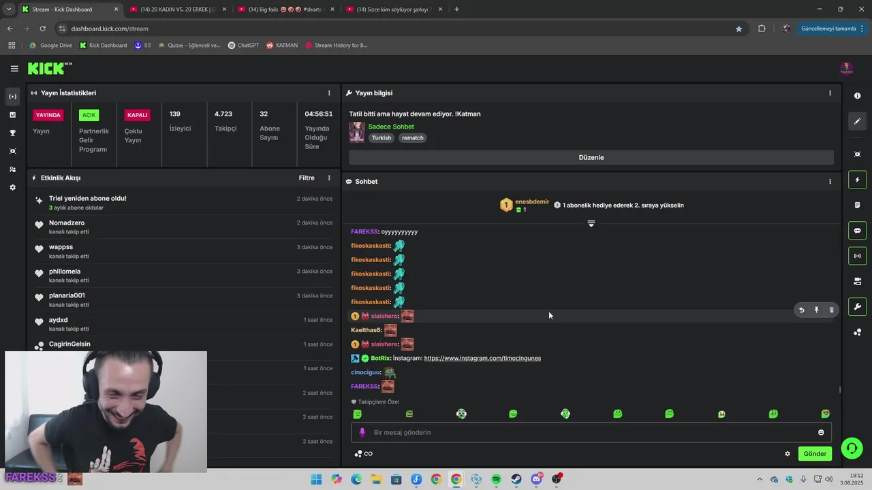Image resolution: width=872 pixels, height=490 pixels.
Task: Click the Windows Start button
Action: (316, 479)
